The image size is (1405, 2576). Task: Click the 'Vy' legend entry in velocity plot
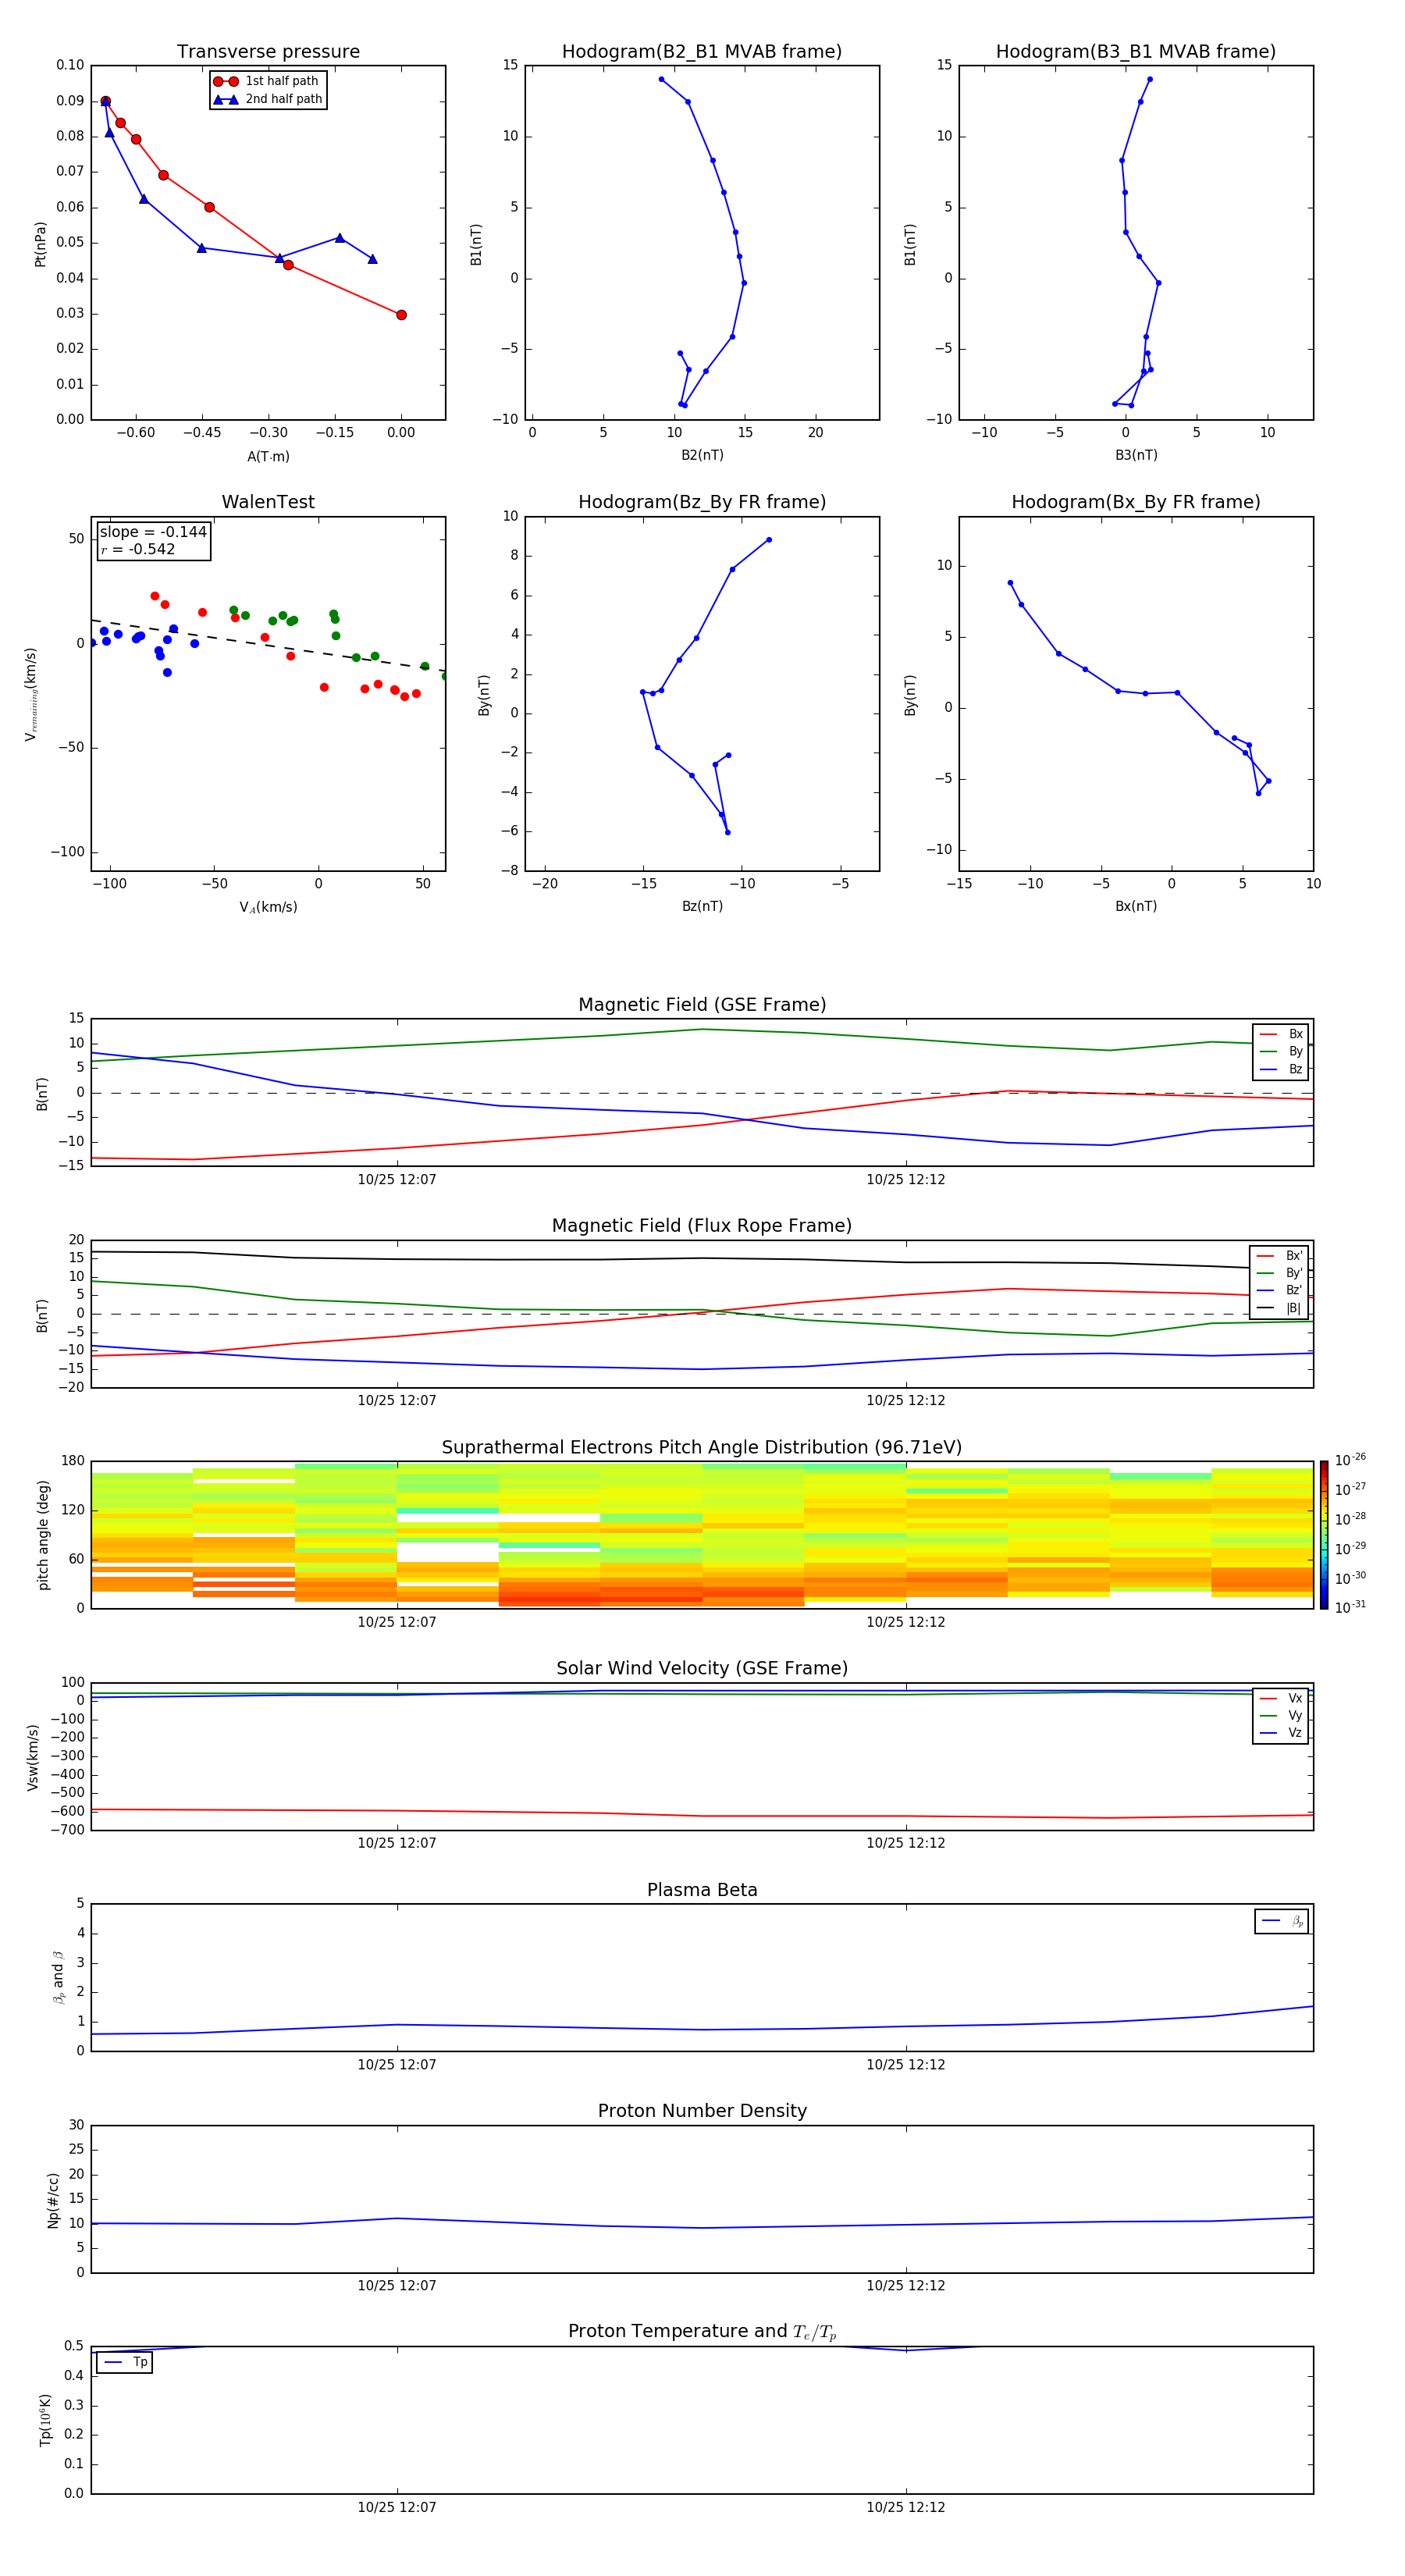[x=1281, y=1715]
